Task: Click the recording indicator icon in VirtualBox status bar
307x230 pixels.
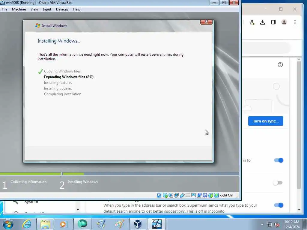Action: (199, 195)
